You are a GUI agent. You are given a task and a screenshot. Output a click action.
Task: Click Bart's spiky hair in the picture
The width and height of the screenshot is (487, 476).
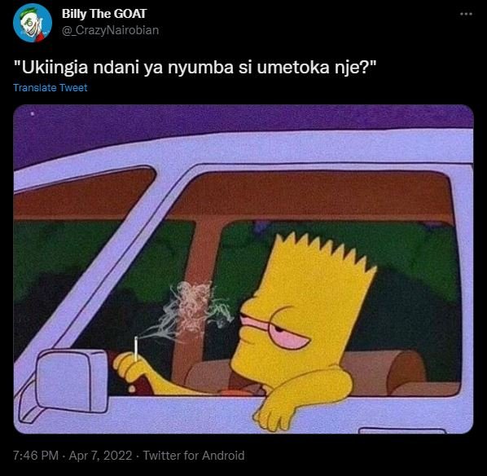point(323,252)
